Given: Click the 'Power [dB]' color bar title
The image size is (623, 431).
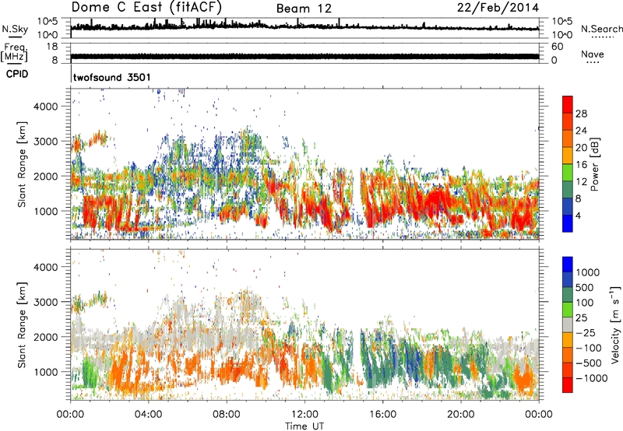Looking at the screenshot, I should coord(594,164).
